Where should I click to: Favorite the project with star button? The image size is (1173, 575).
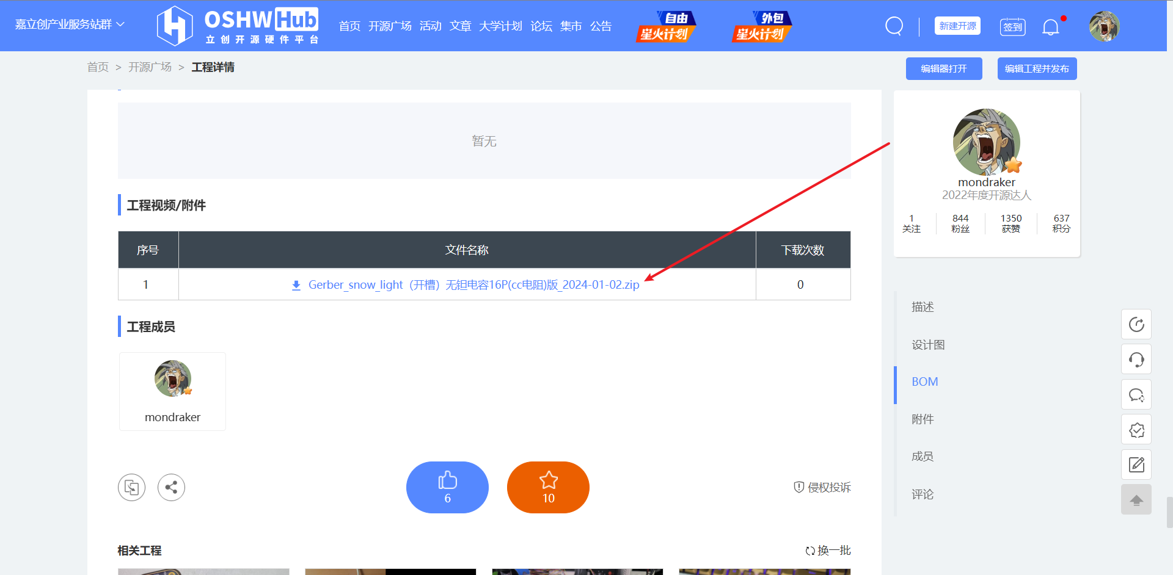[x=548, y=487]
